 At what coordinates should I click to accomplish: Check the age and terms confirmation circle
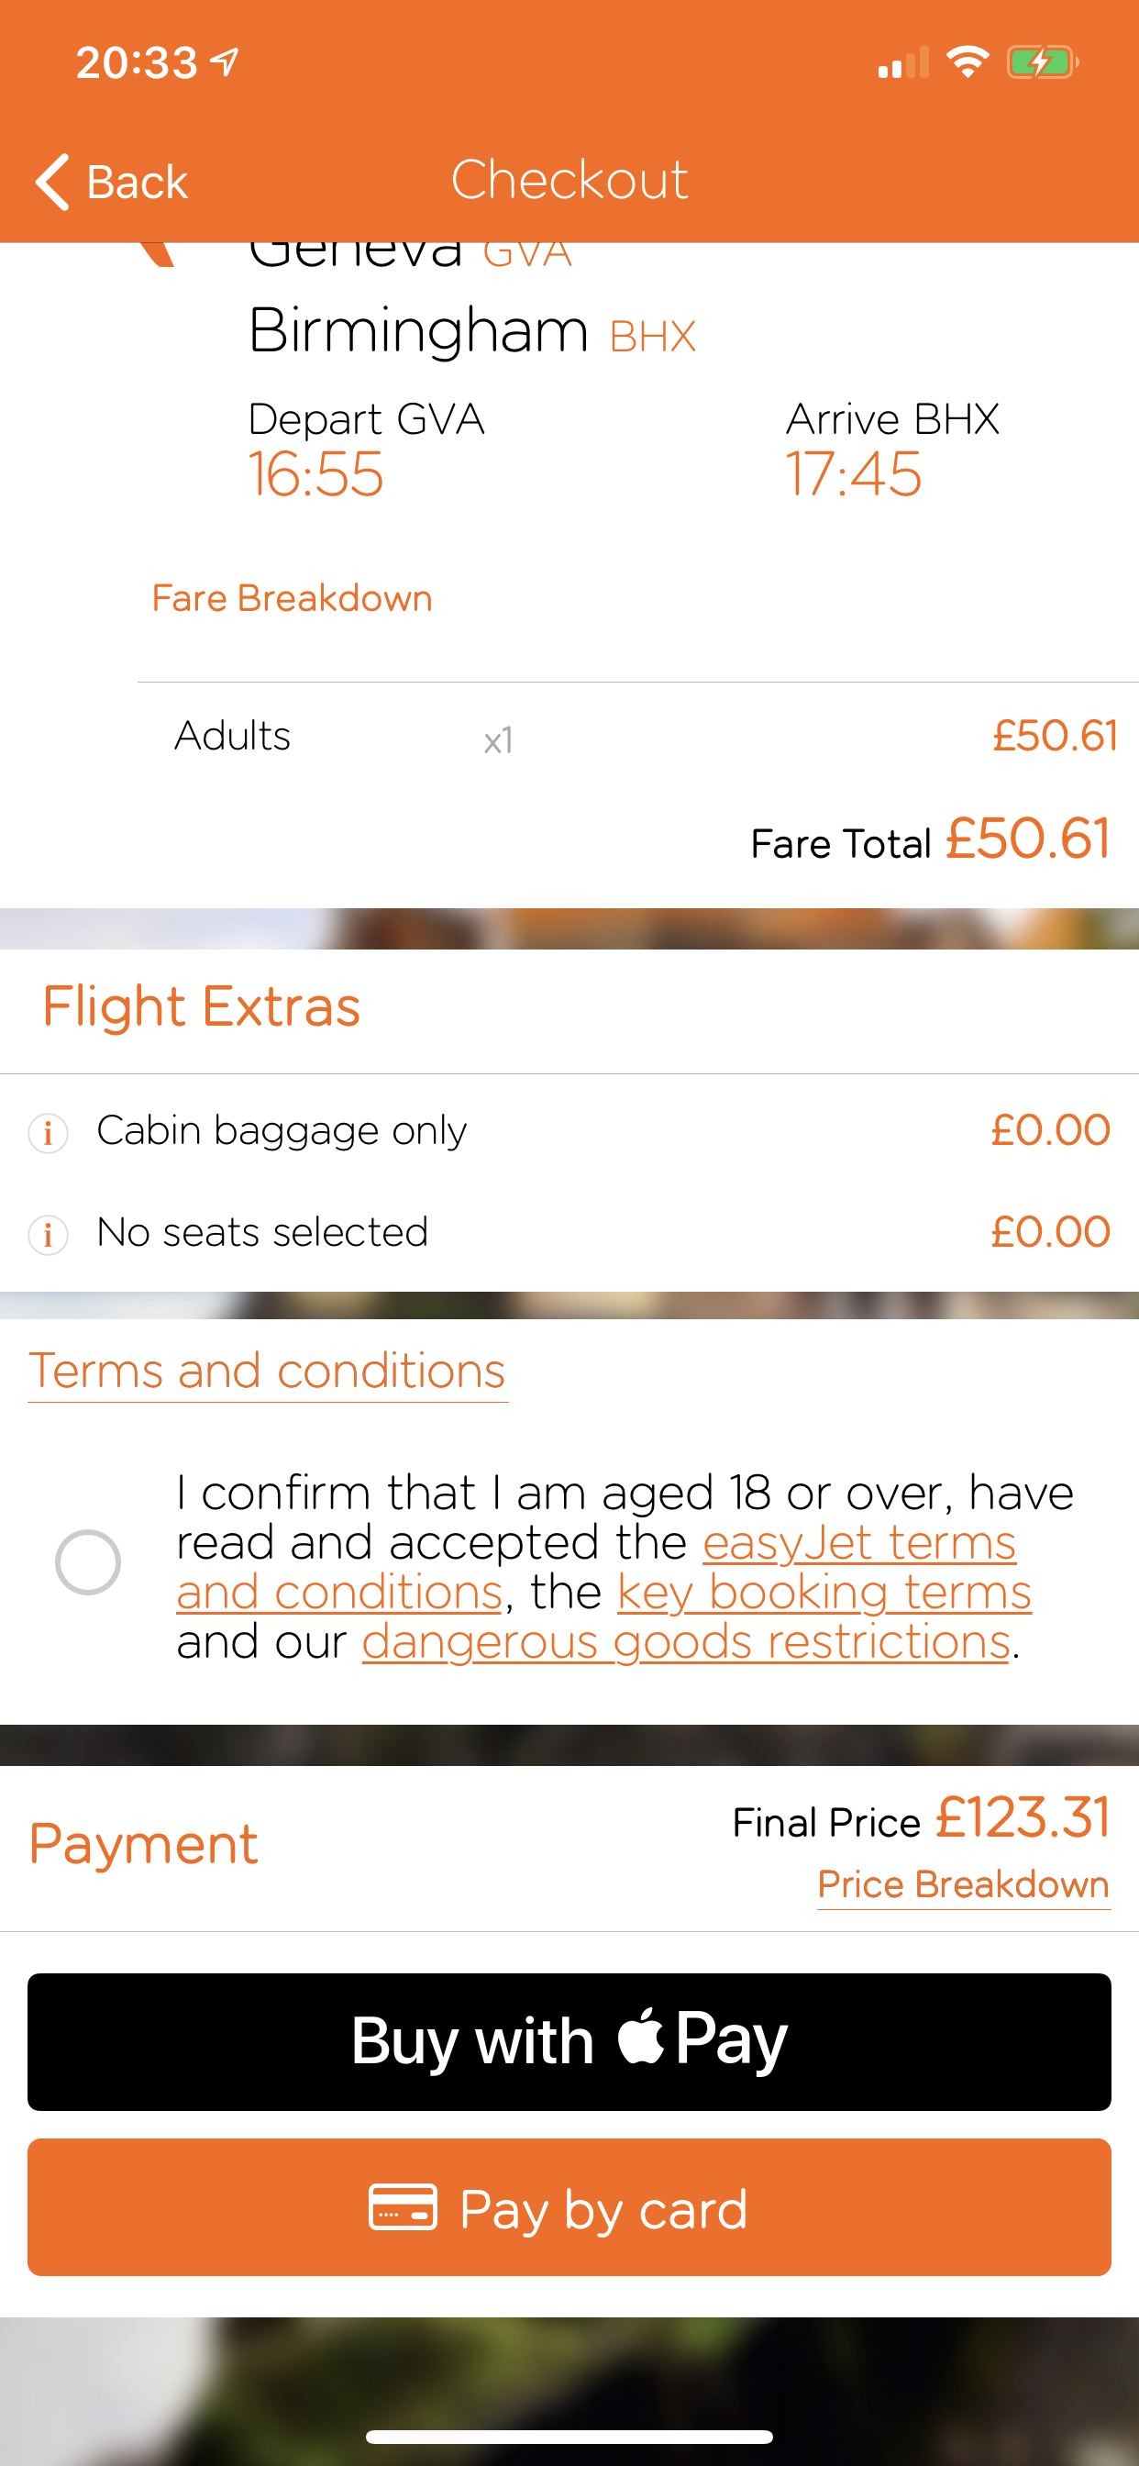88,1562
